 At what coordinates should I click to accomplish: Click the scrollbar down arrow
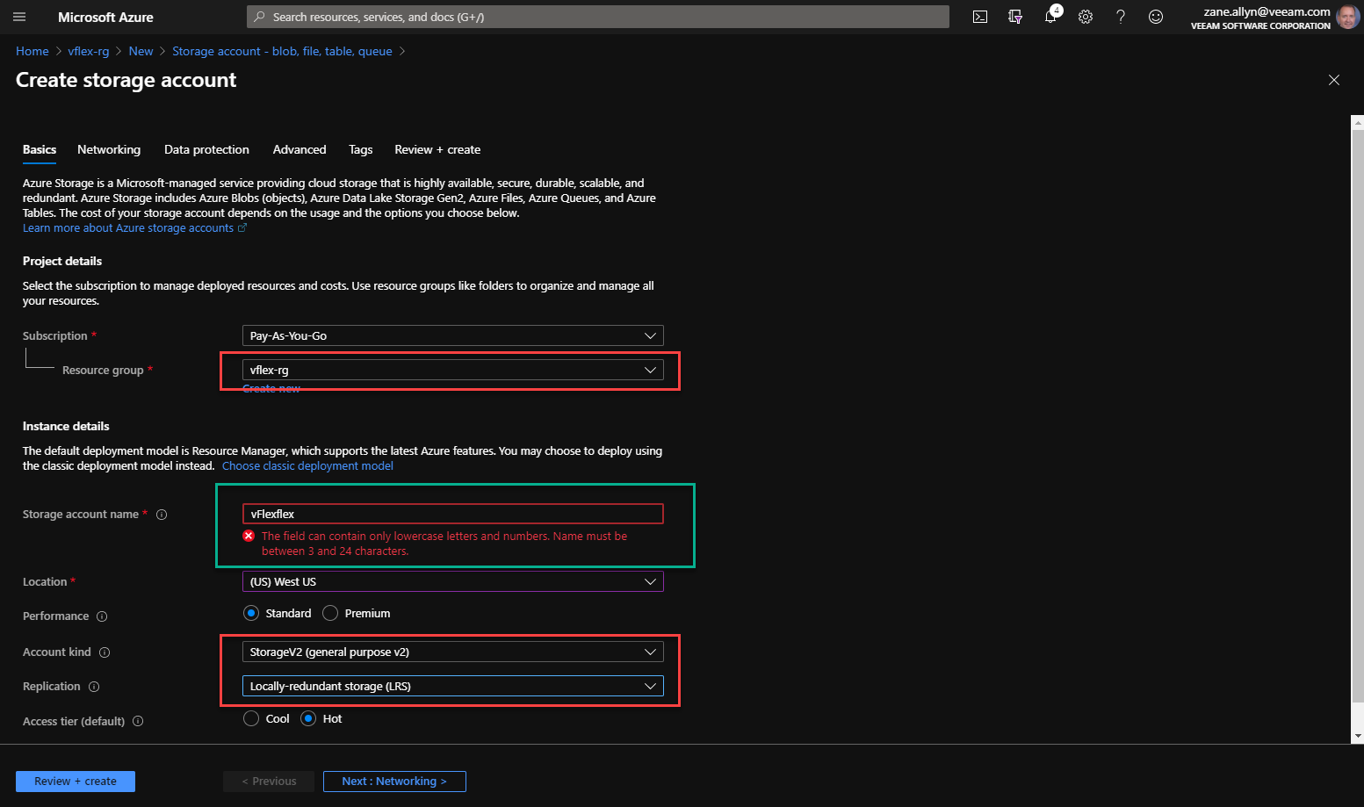(x=1358, y=736)
